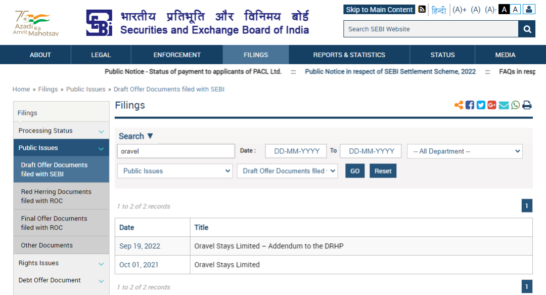Click the RSS feed icon
The height and width of the screenshot is (295, 546).
coord(422,10)
